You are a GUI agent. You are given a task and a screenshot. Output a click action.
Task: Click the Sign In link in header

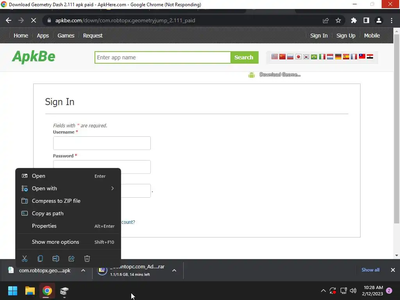tap(319, 36)
